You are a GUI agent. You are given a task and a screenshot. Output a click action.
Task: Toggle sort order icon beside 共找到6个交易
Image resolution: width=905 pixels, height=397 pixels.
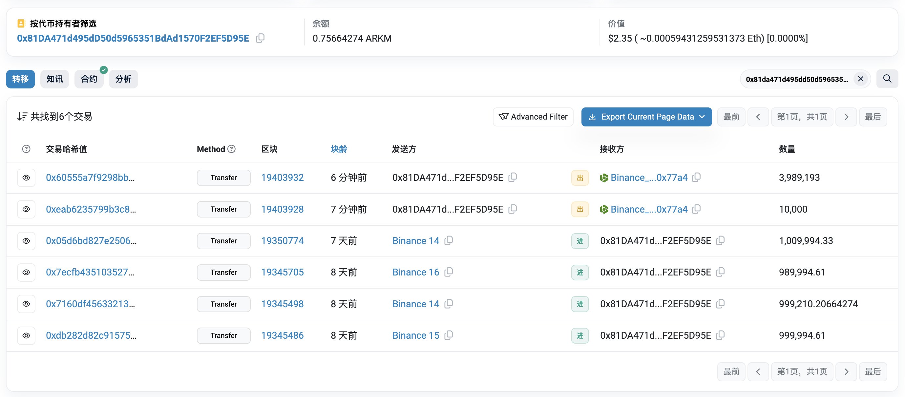22,116
